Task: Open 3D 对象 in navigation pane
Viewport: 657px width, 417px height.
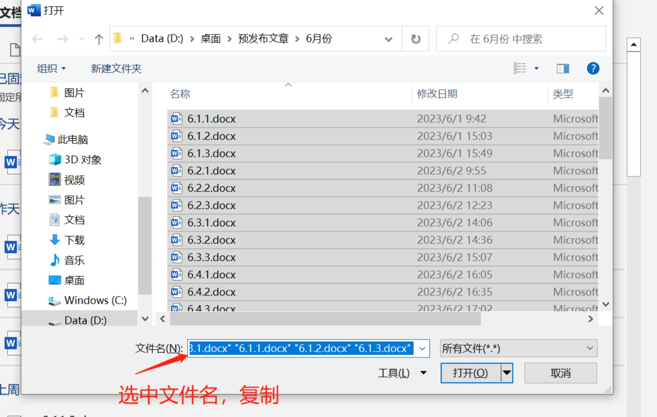Action: 75,160
